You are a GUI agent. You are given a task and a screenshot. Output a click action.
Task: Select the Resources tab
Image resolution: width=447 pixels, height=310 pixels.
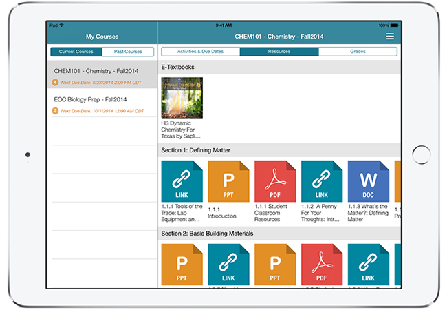[x=279, y=52]
